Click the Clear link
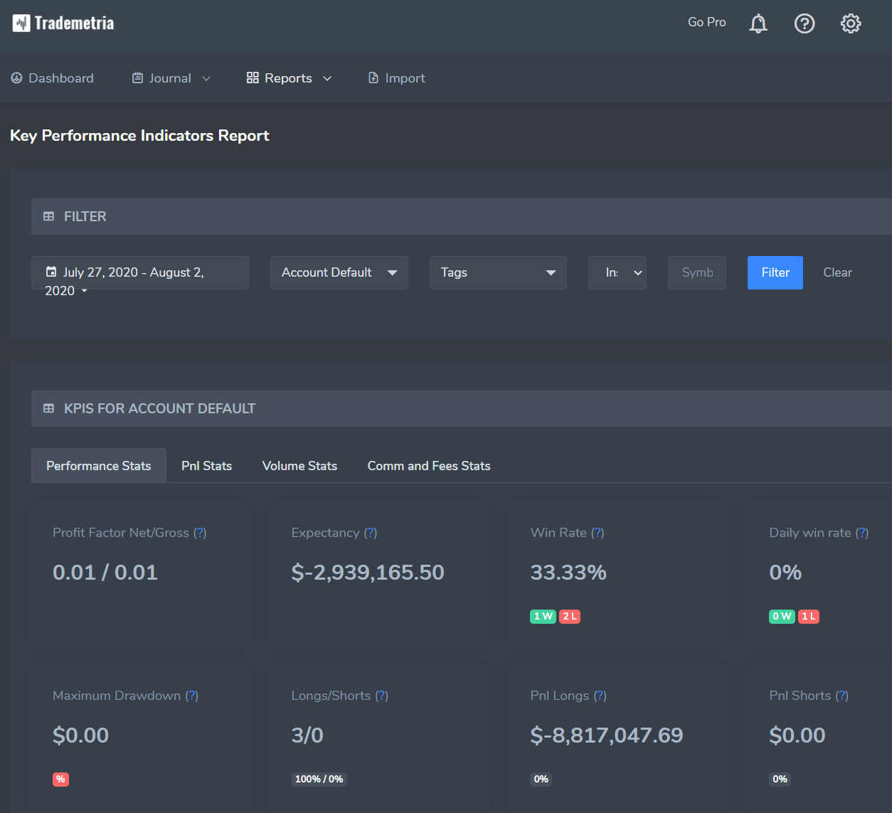 [x=837, y=272]
